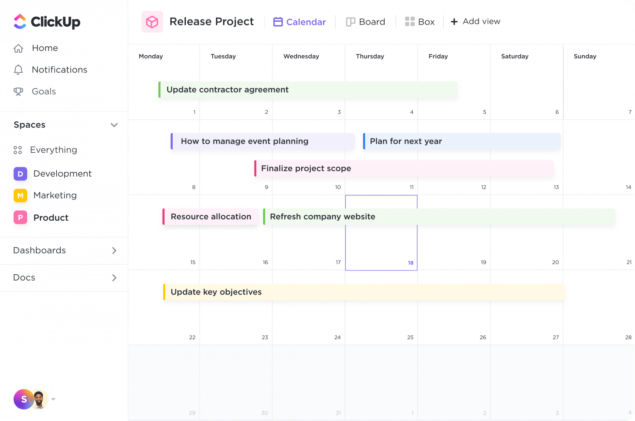Screen dimensions: 635x421
Task: Open the Product space P icon
Action: pyautogui.click(x=20, y=218)
